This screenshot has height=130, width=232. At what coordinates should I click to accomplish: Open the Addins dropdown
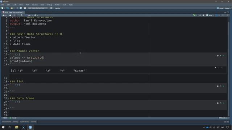(x=58, y=8)
